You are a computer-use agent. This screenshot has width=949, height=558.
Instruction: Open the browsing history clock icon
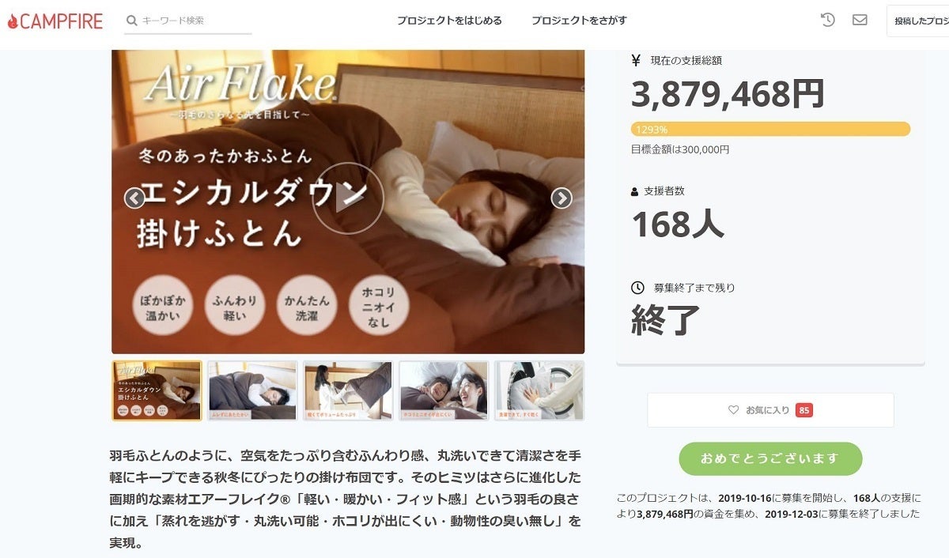pos(828,20)
